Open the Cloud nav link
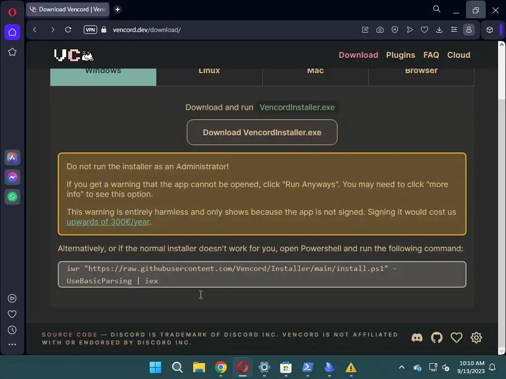The image size is (506, 379). [459, 55]
